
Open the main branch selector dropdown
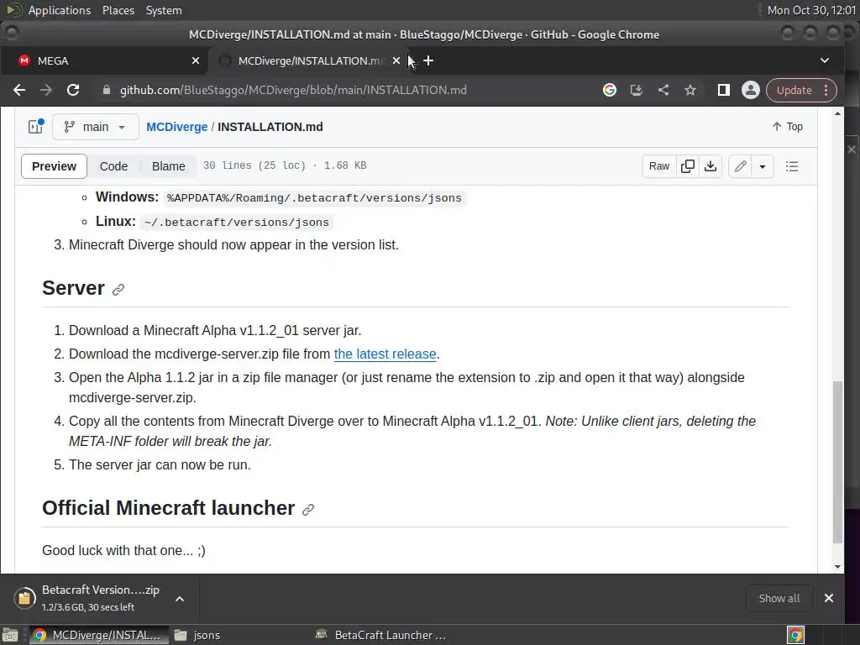96,127
